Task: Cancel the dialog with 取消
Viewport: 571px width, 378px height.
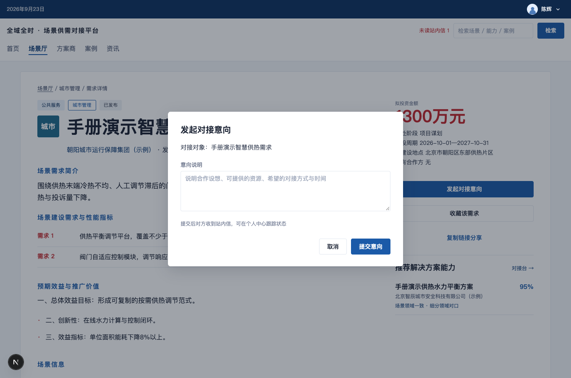Action: pyautogui.click(x=333, y=247)
